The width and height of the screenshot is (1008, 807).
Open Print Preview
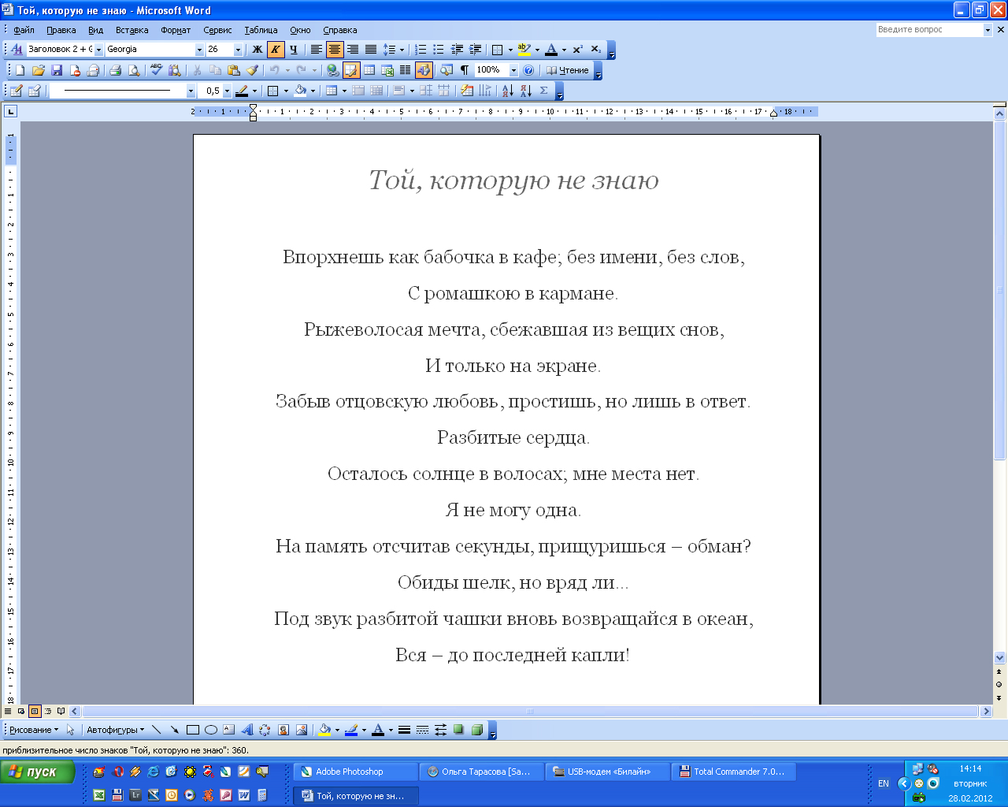point(134,70)
